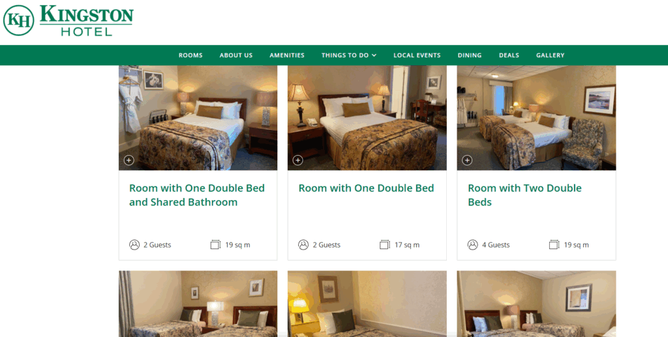668x337 pixels.
Task: View the Gallery page
Action: click(x=550, y=55)
